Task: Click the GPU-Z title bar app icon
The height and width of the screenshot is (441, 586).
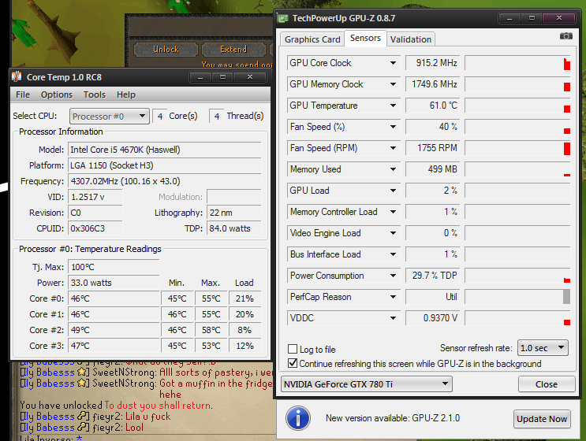Action: point(283,17)
